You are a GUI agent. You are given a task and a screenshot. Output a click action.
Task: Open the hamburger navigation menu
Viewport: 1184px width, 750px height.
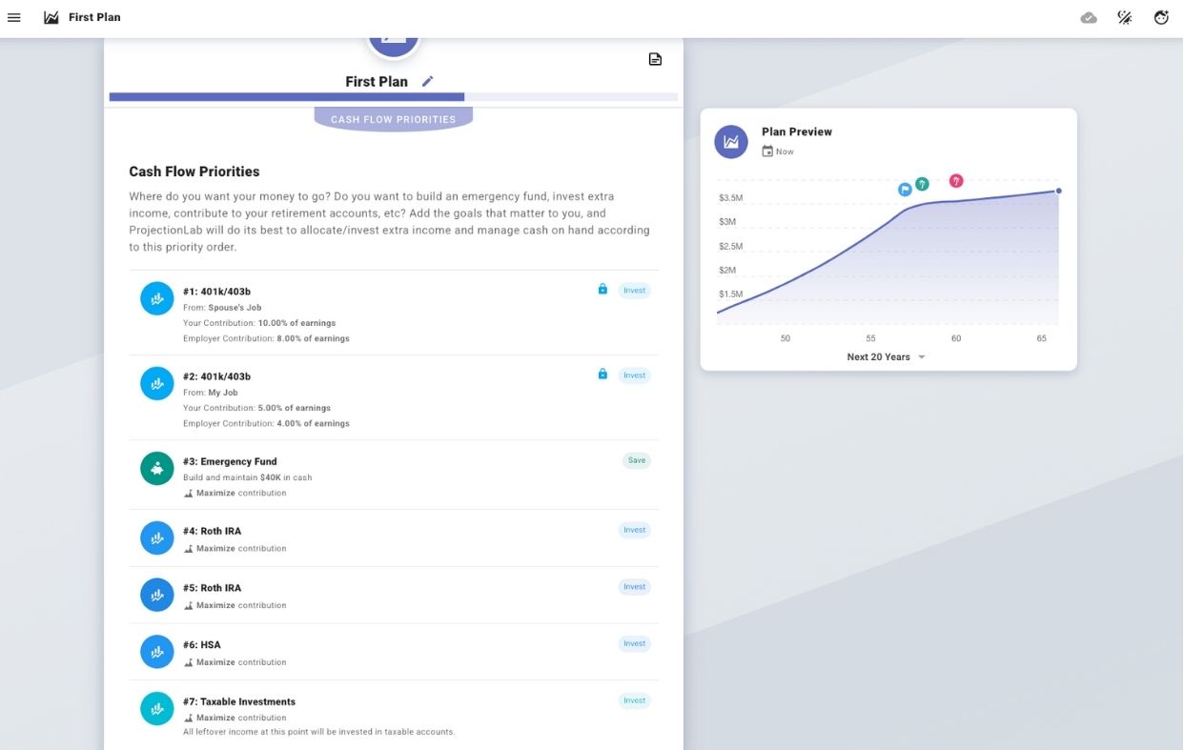click(14, 18)
